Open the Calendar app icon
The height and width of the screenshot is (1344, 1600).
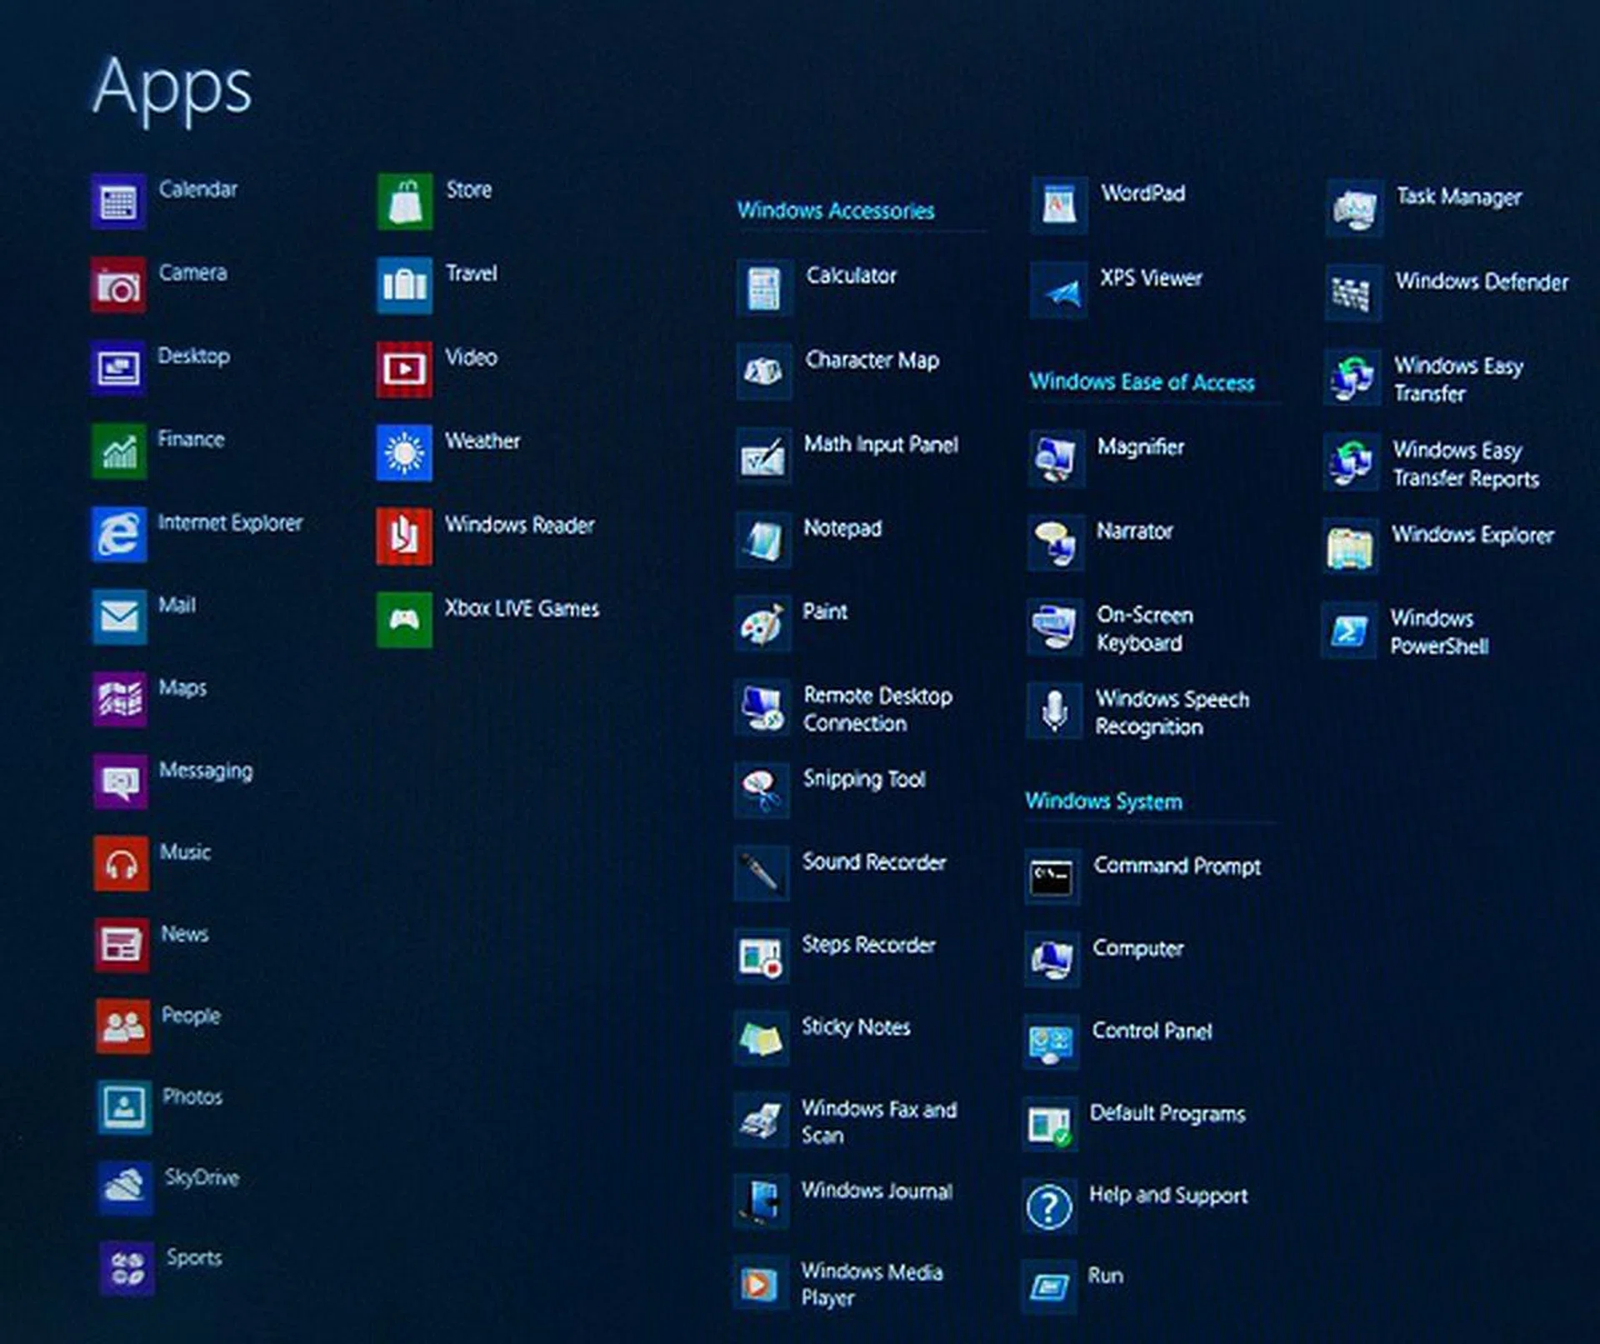click(118, 202)
